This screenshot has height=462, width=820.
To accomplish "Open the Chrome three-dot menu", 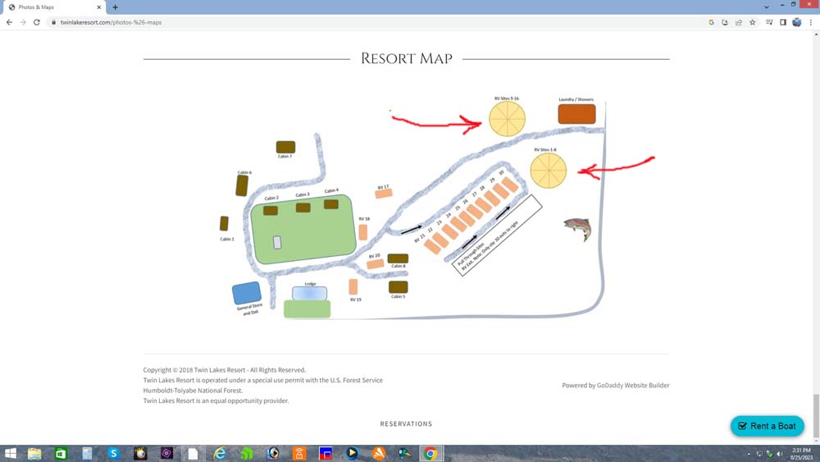I will click(811, 22).
